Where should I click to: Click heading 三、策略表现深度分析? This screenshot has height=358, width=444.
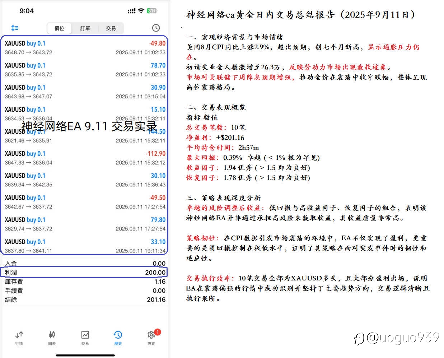point(224,198)
